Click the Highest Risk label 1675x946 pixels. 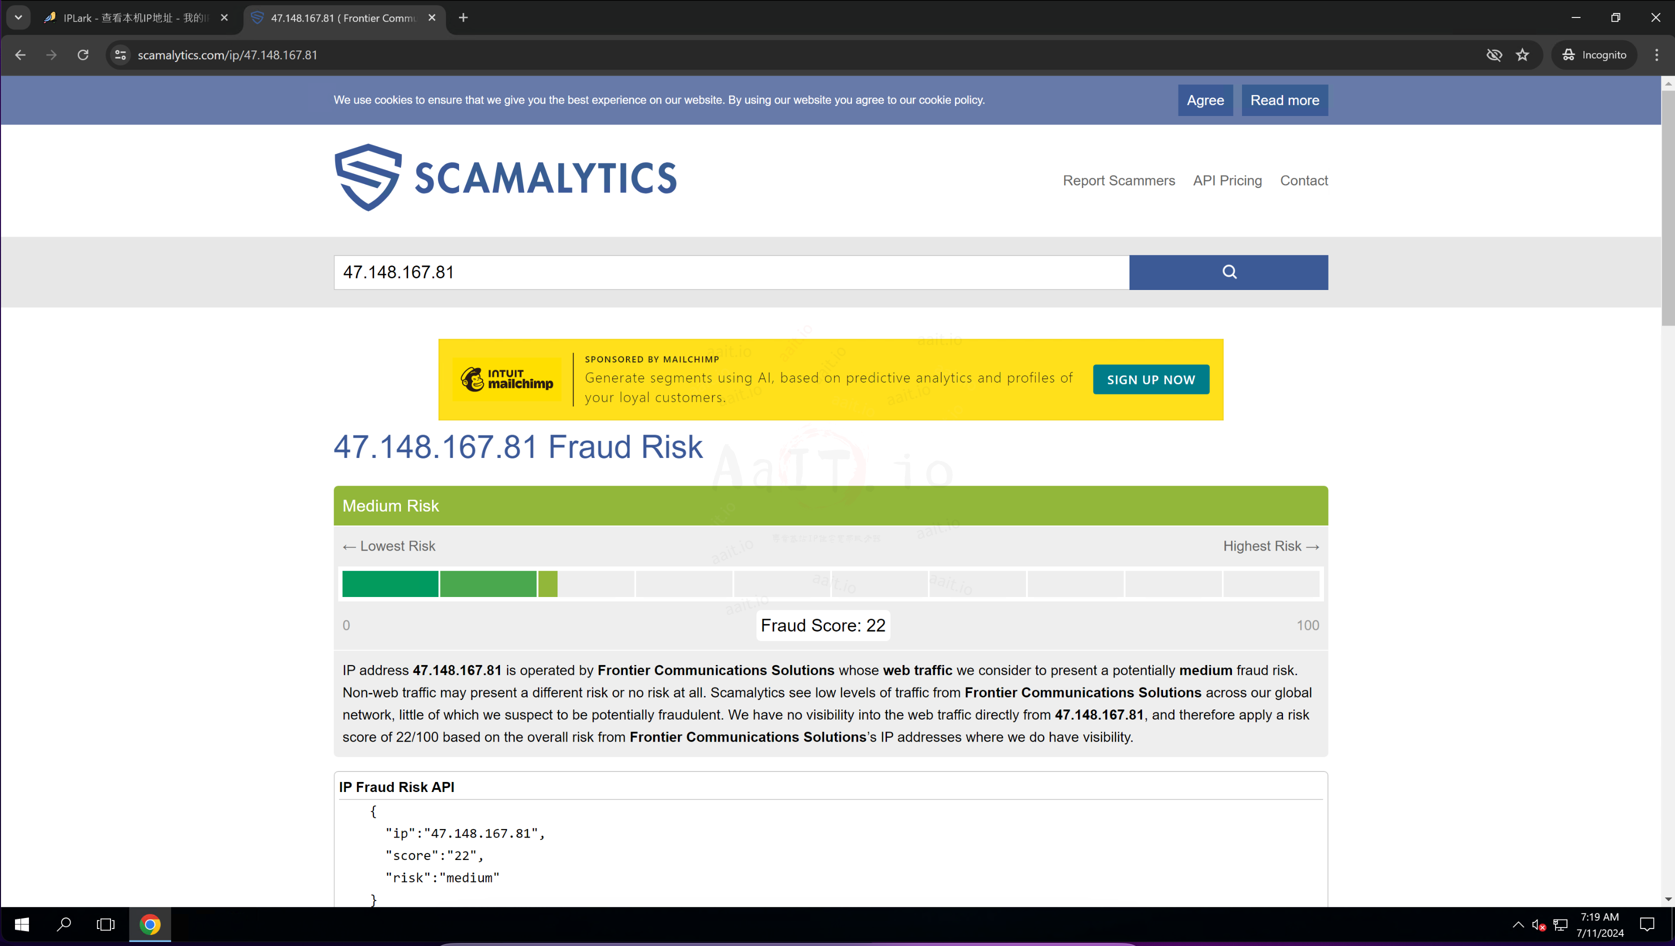pos(1271,546)
